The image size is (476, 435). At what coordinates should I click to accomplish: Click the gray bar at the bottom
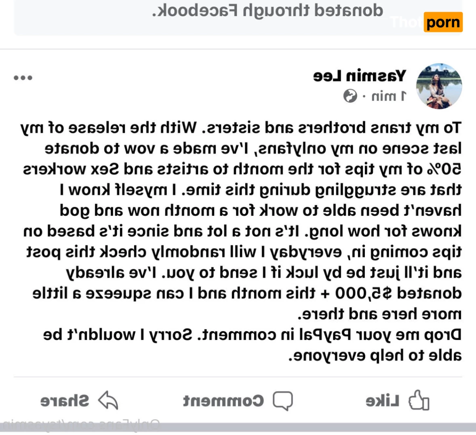tap(238, 427)
